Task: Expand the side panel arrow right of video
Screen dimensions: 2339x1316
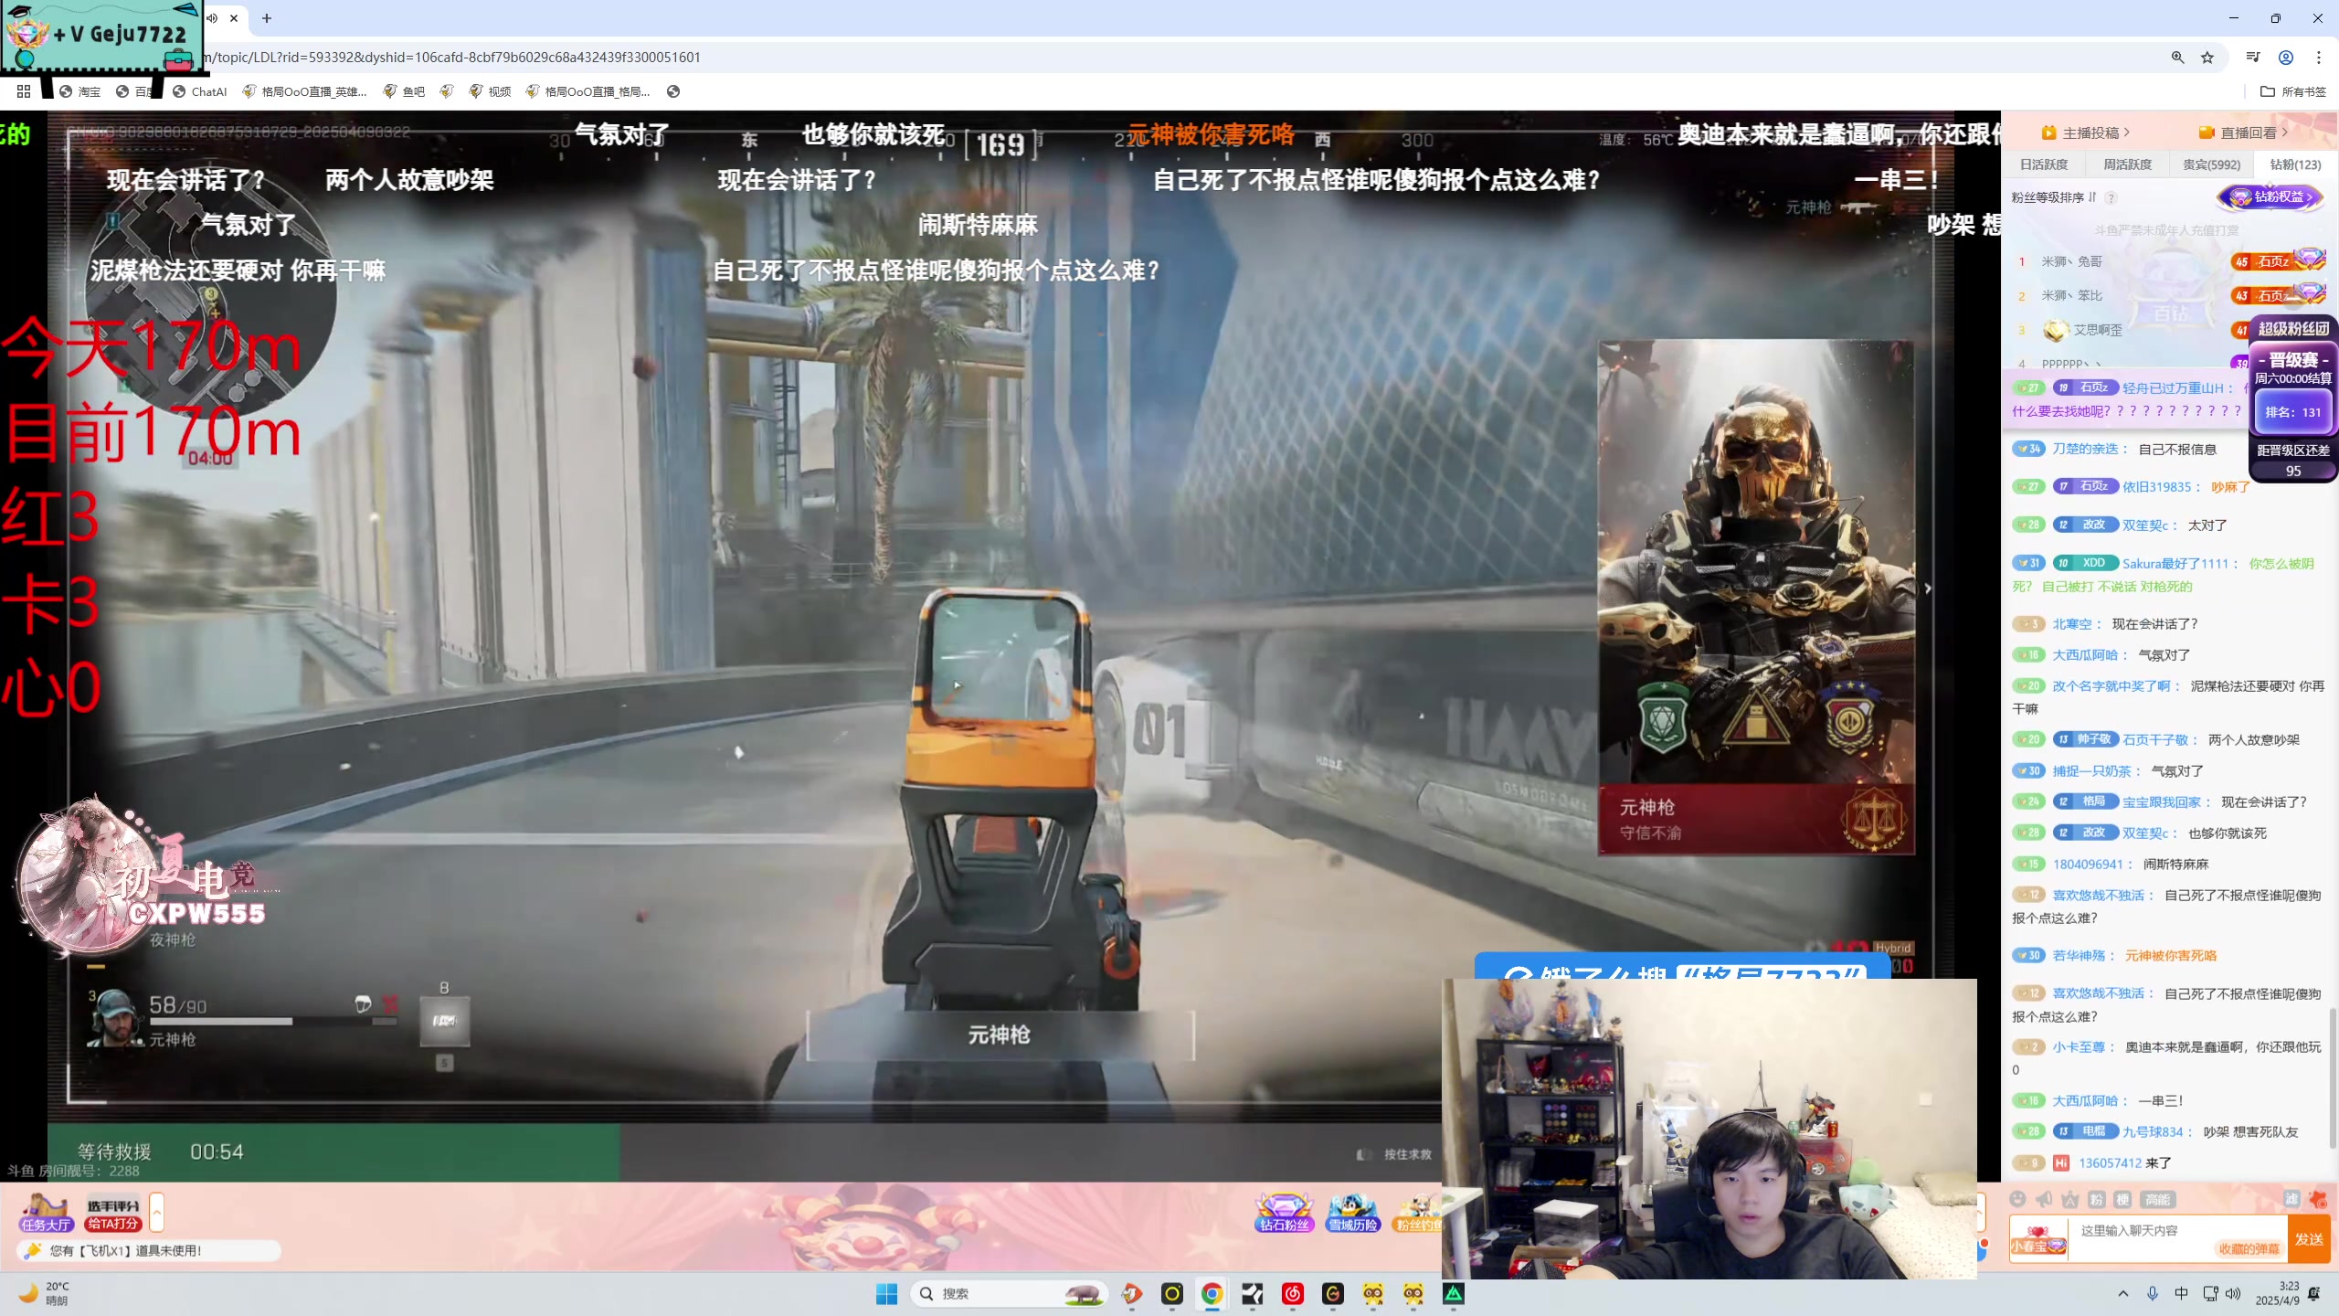Action: [1928, 589]
